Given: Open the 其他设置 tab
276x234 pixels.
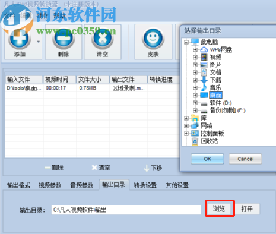Looking at the screenshot, I should pos(177,185).
